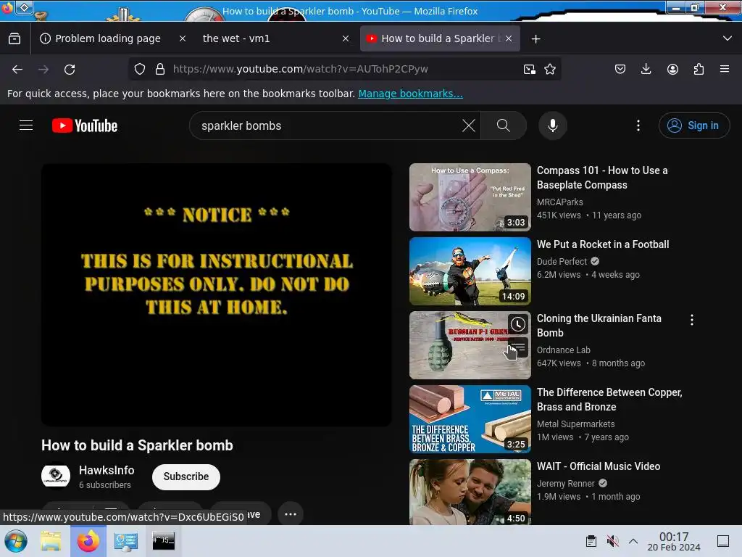Go to the YouTube home logo
Screen dimensions: 742x557
pyautogui.click(x=85, y=125)
